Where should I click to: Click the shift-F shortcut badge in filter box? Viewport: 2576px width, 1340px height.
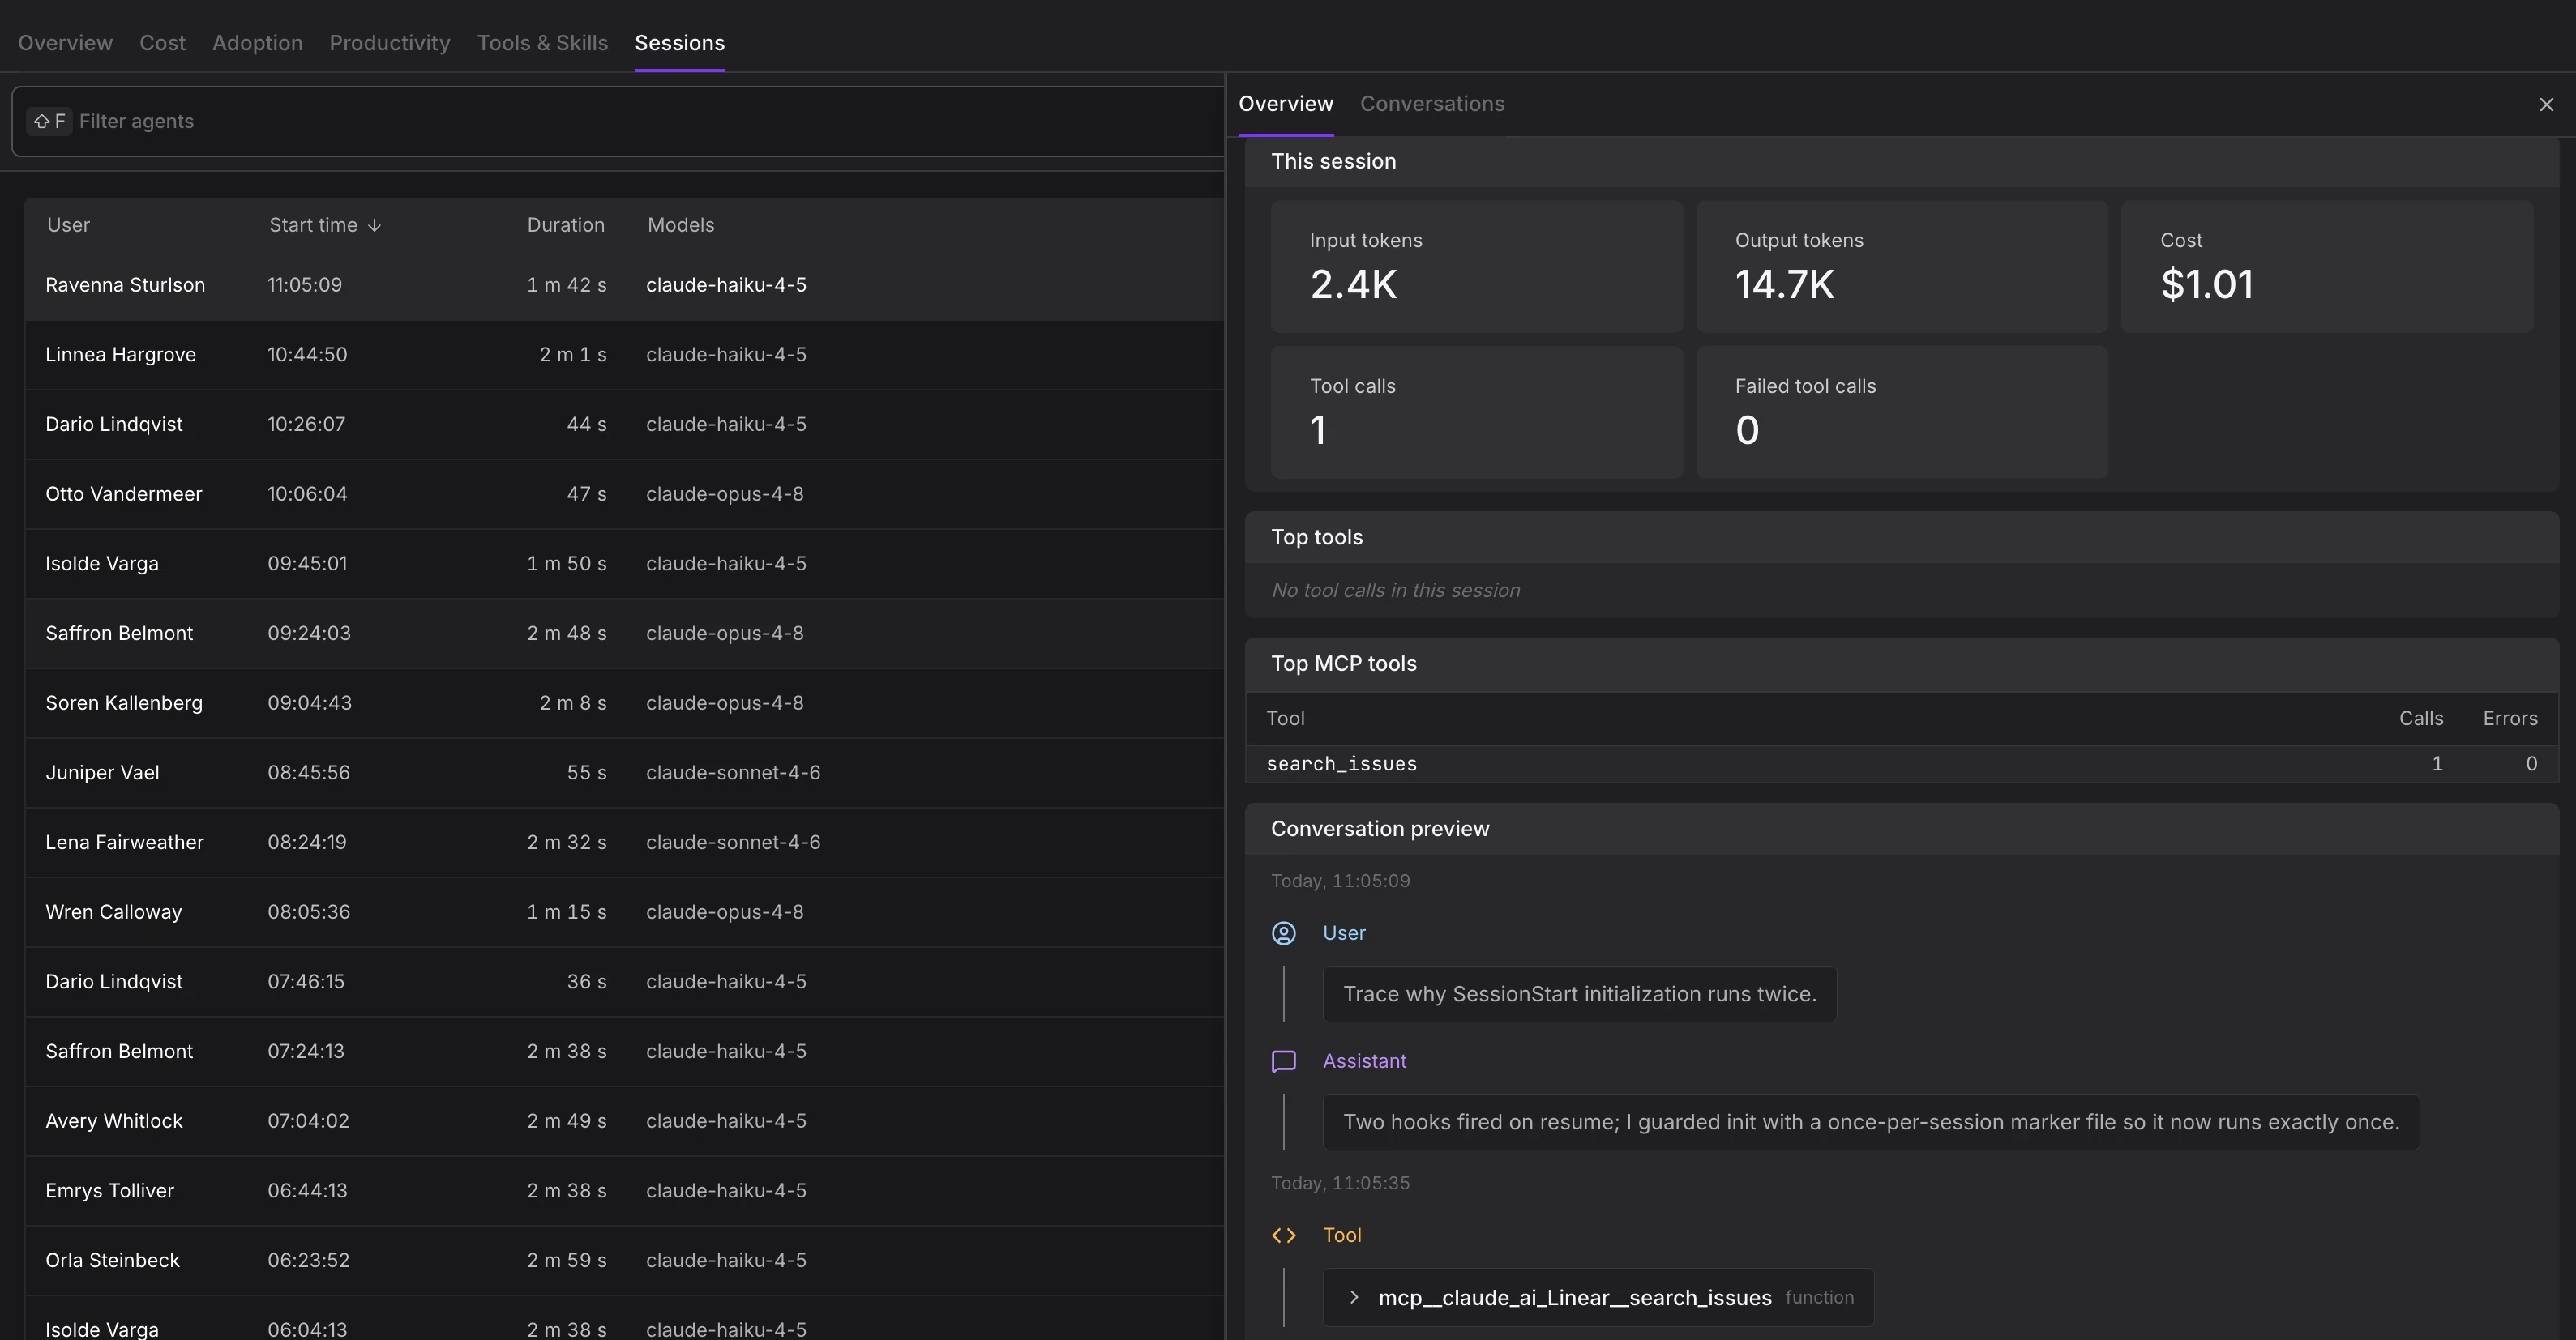(49, 121)
